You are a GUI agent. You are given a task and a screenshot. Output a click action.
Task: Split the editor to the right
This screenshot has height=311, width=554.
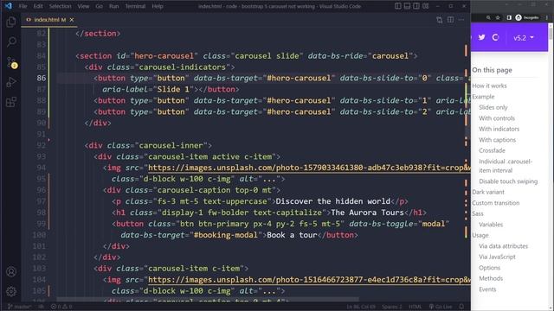[x=450, y=20]
